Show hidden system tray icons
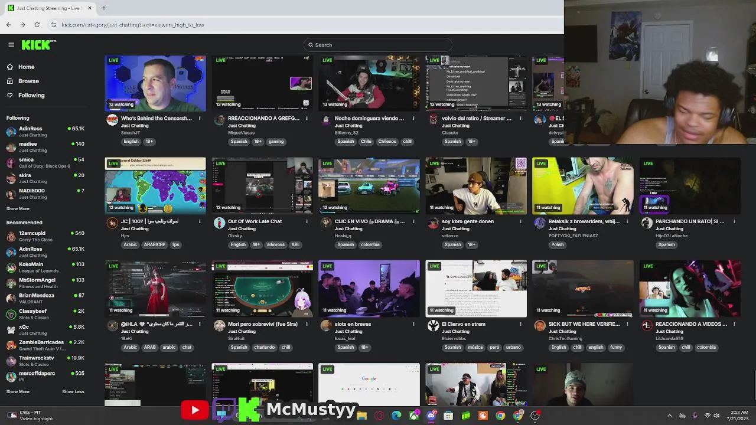 coord(669,416)
